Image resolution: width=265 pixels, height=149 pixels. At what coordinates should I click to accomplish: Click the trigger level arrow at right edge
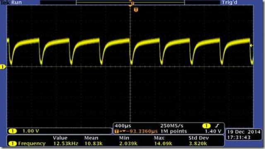pyautogui.click(x=251, y=46)
